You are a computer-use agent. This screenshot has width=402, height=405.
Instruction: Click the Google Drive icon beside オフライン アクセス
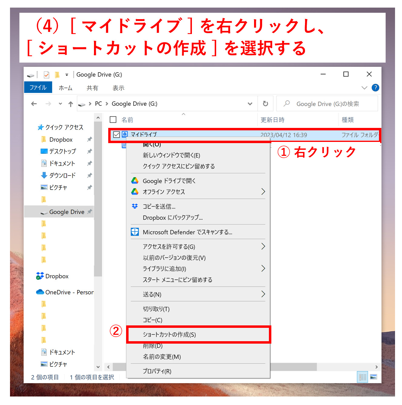(135, 192)
